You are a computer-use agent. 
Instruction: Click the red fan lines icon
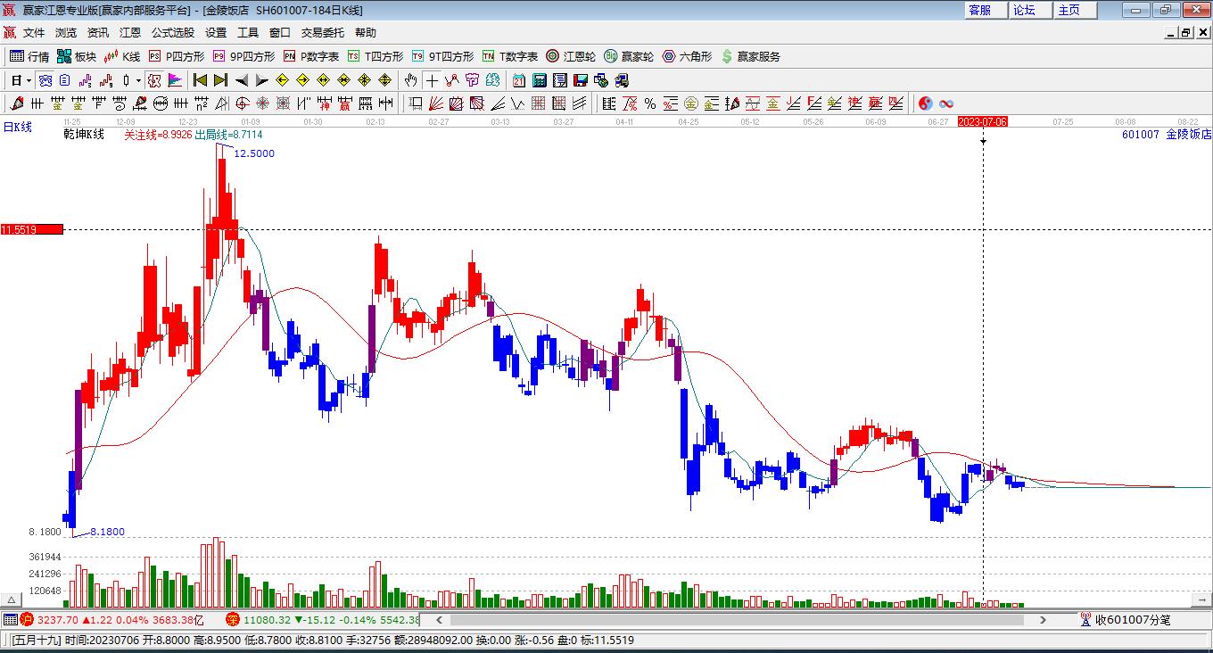436,103
